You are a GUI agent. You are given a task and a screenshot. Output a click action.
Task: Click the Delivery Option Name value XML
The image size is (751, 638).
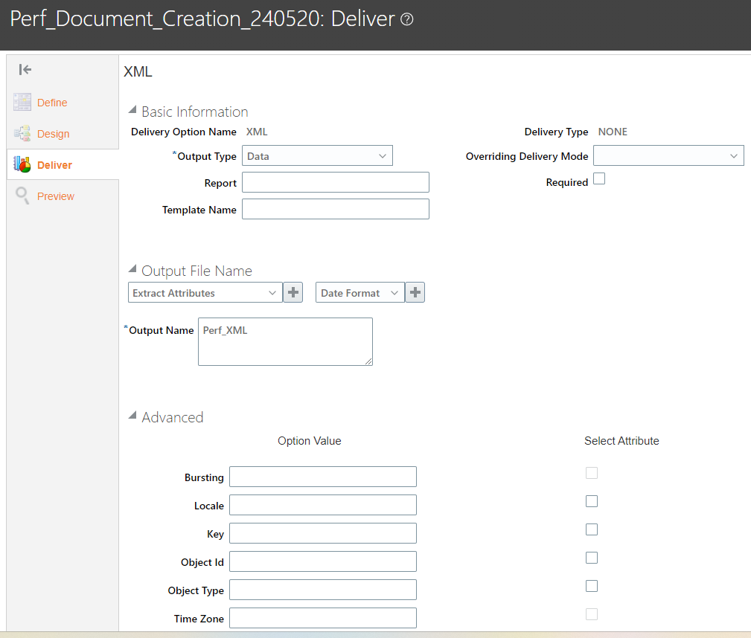(257, 132)
